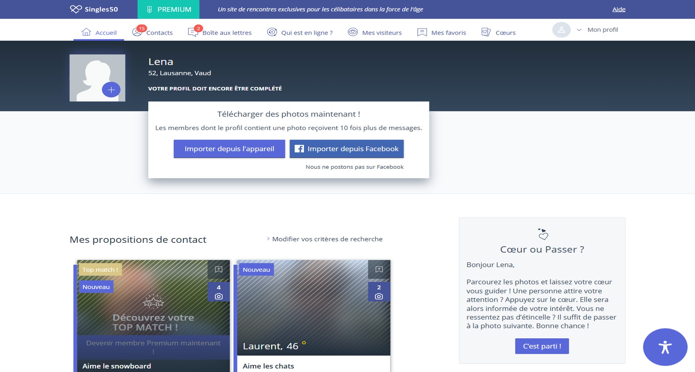695x372 pixels.
Task: Click the Contacts people icon
Action: [x=137, y=32]
